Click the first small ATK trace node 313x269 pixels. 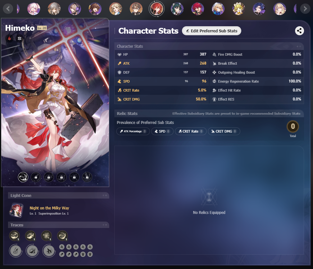click(62, 254)
